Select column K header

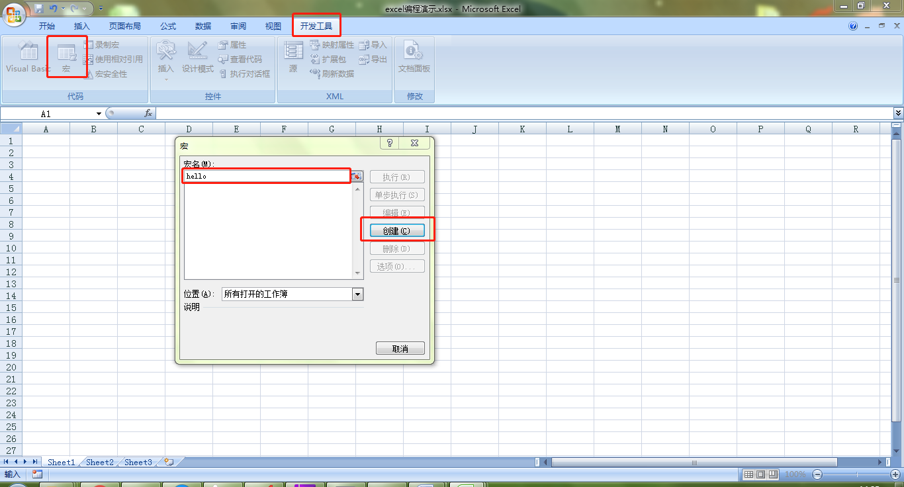click(522, 129)
